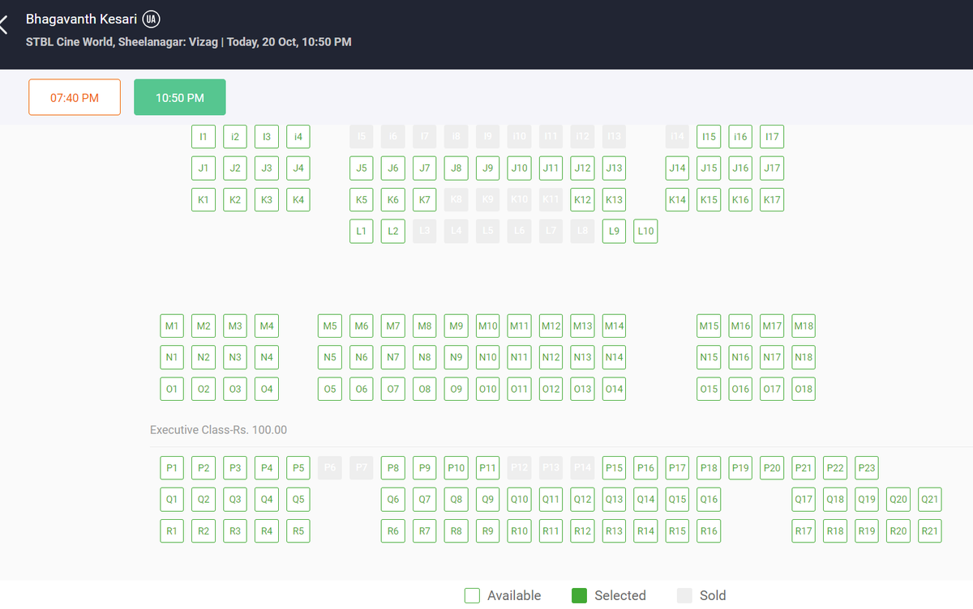Pick seat I1
973x609 pixels.
click(204, 137)
